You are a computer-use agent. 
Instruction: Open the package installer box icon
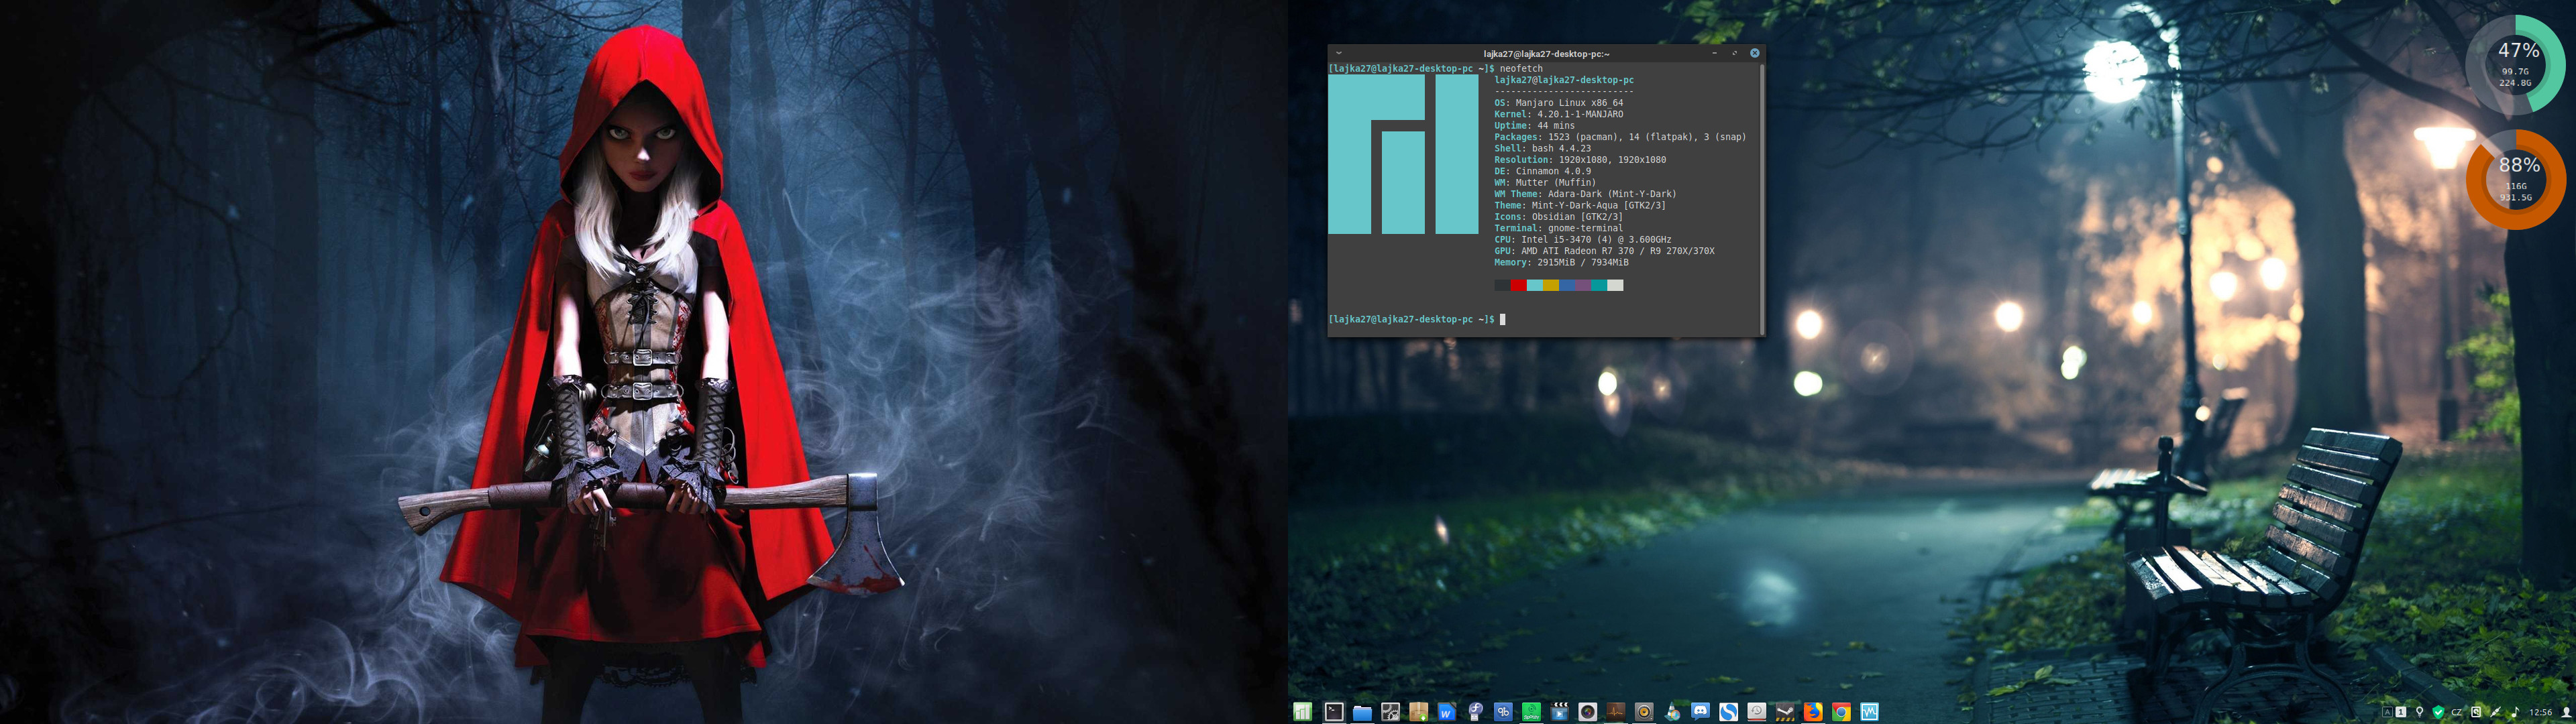[1419, 712]
